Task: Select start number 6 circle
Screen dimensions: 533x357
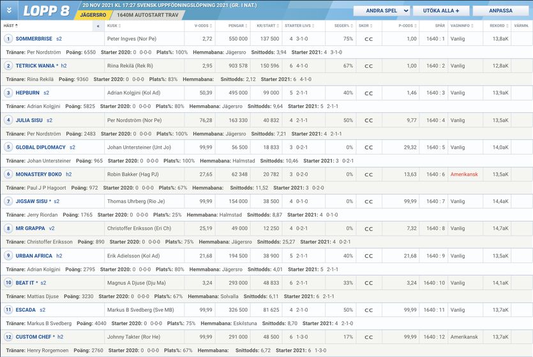Action: coord(8,174)
